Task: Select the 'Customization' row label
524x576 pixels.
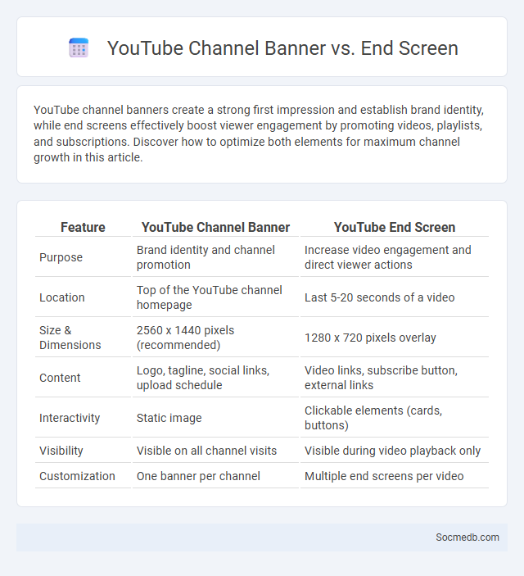Action: (77, 476)
